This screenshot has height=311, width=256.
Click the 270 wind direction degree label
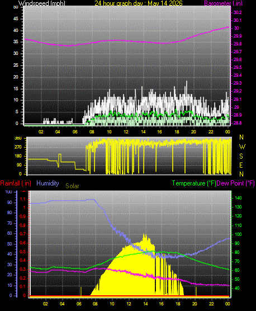(x=18, y=147)
